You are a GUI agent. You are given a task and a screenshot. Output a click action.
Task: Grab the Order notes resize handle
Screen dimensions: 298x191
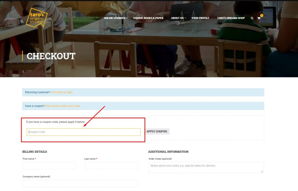[x=262, y=172]
